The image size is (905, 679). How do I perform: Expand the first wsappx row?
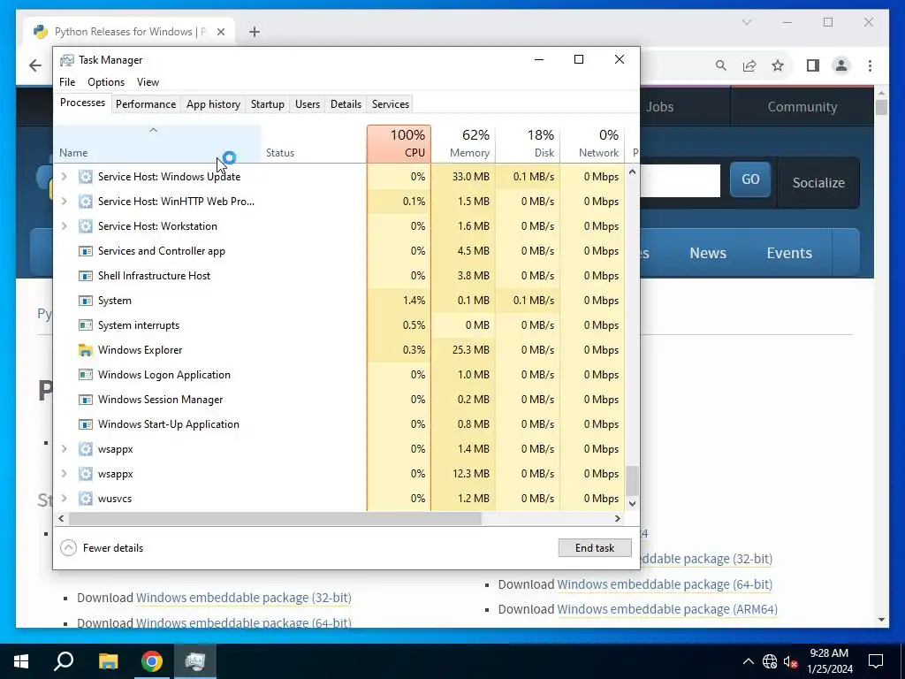click(64, 449)
